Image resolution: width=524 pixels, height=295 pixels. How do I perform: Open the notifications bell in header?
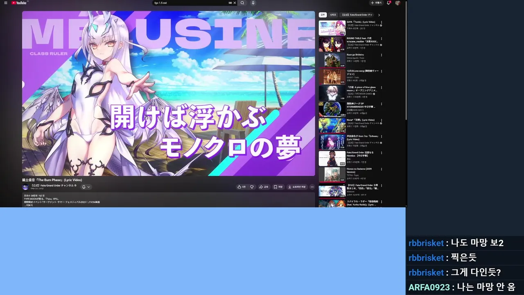[388, 3]
